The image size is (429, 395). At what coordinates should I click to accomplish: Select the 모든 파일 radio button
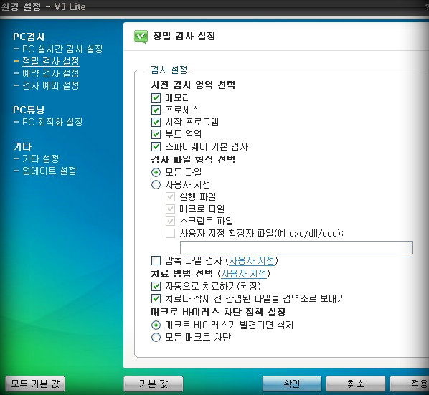click(x=156, y=173)
